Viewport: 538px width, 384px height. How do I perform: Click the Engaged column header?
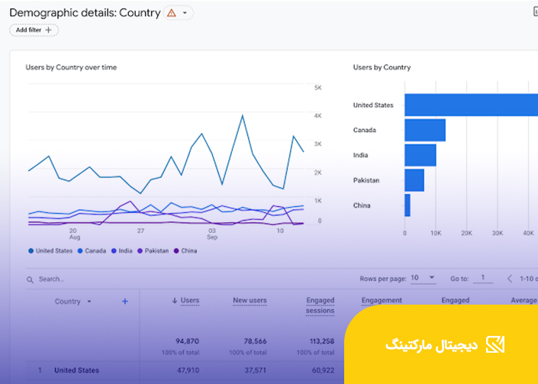(456, 300)
